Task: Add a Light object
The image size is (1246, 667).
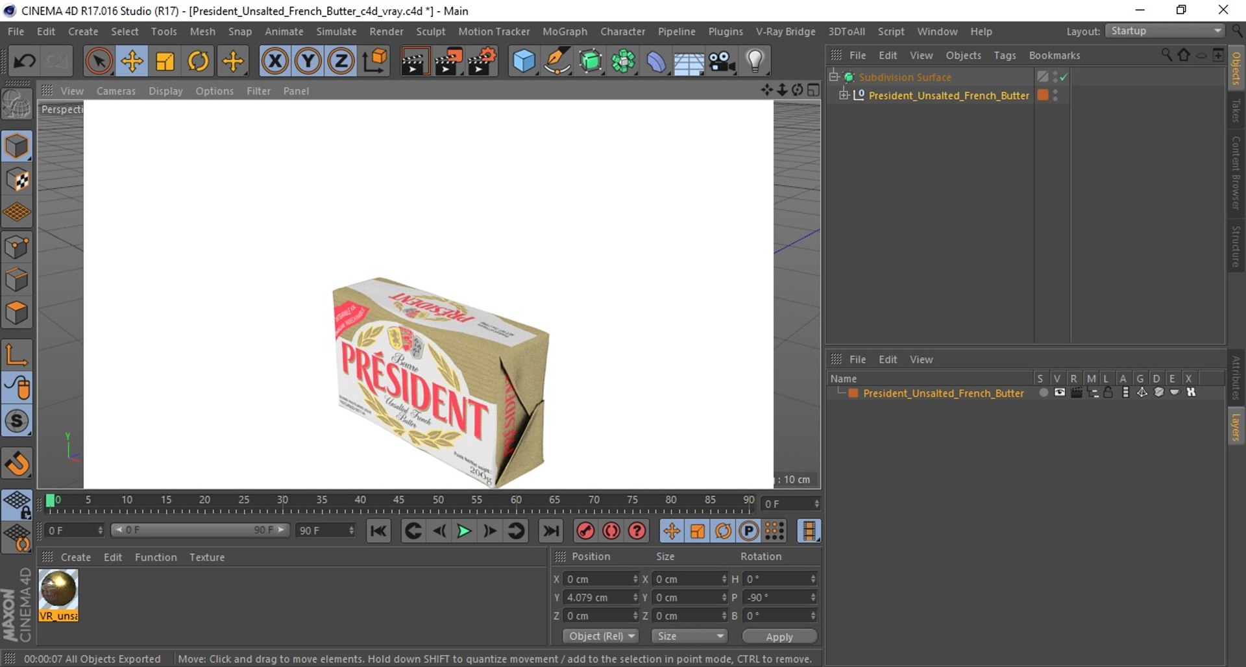Action: (755, 62)
